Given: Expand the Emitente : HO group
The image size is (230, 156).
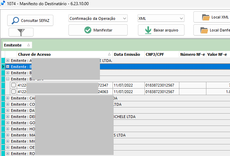Looking at the screenshot, I should [8, 129].
